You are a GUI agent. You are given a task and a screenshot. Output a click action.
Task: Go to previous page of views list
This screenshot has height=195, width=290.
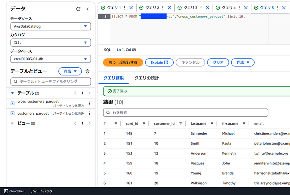coord(75,123)
